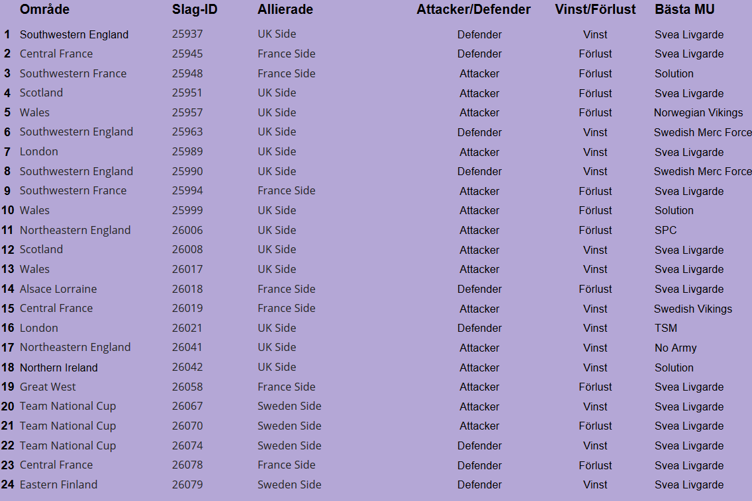
Task: Click the Slag-ID column header
Action: click(x=194, y=9)
